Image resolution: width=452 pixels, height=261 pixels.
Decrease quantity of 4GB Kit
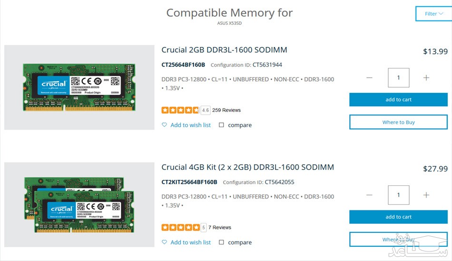369,195
